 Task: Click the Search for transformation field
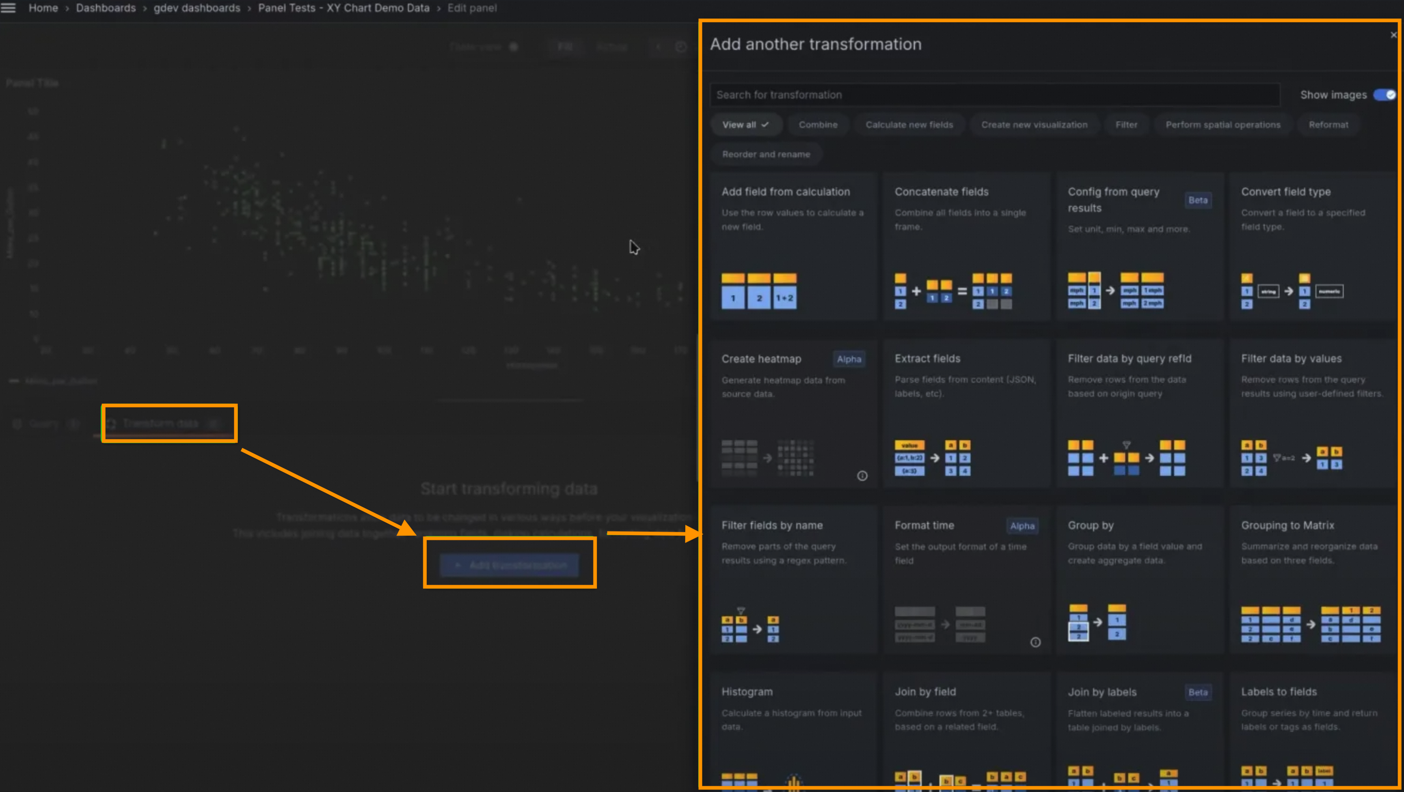[x=995, y=95]
